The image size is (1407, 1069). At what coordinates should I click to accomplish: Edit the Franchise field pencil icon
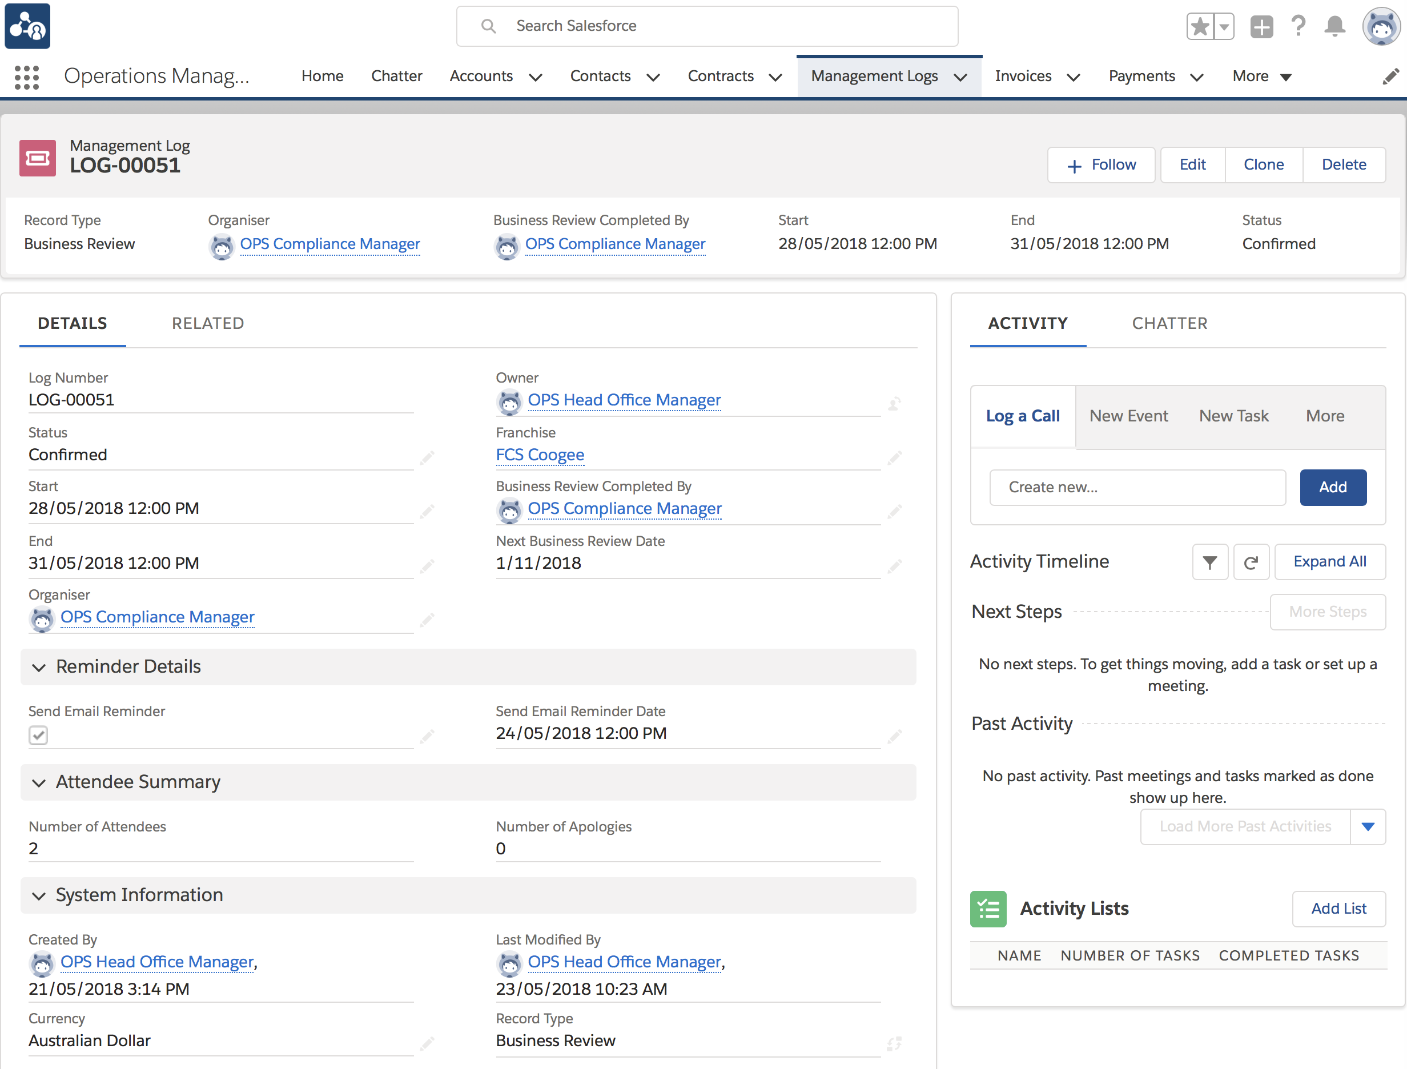[x=895, y=457]
